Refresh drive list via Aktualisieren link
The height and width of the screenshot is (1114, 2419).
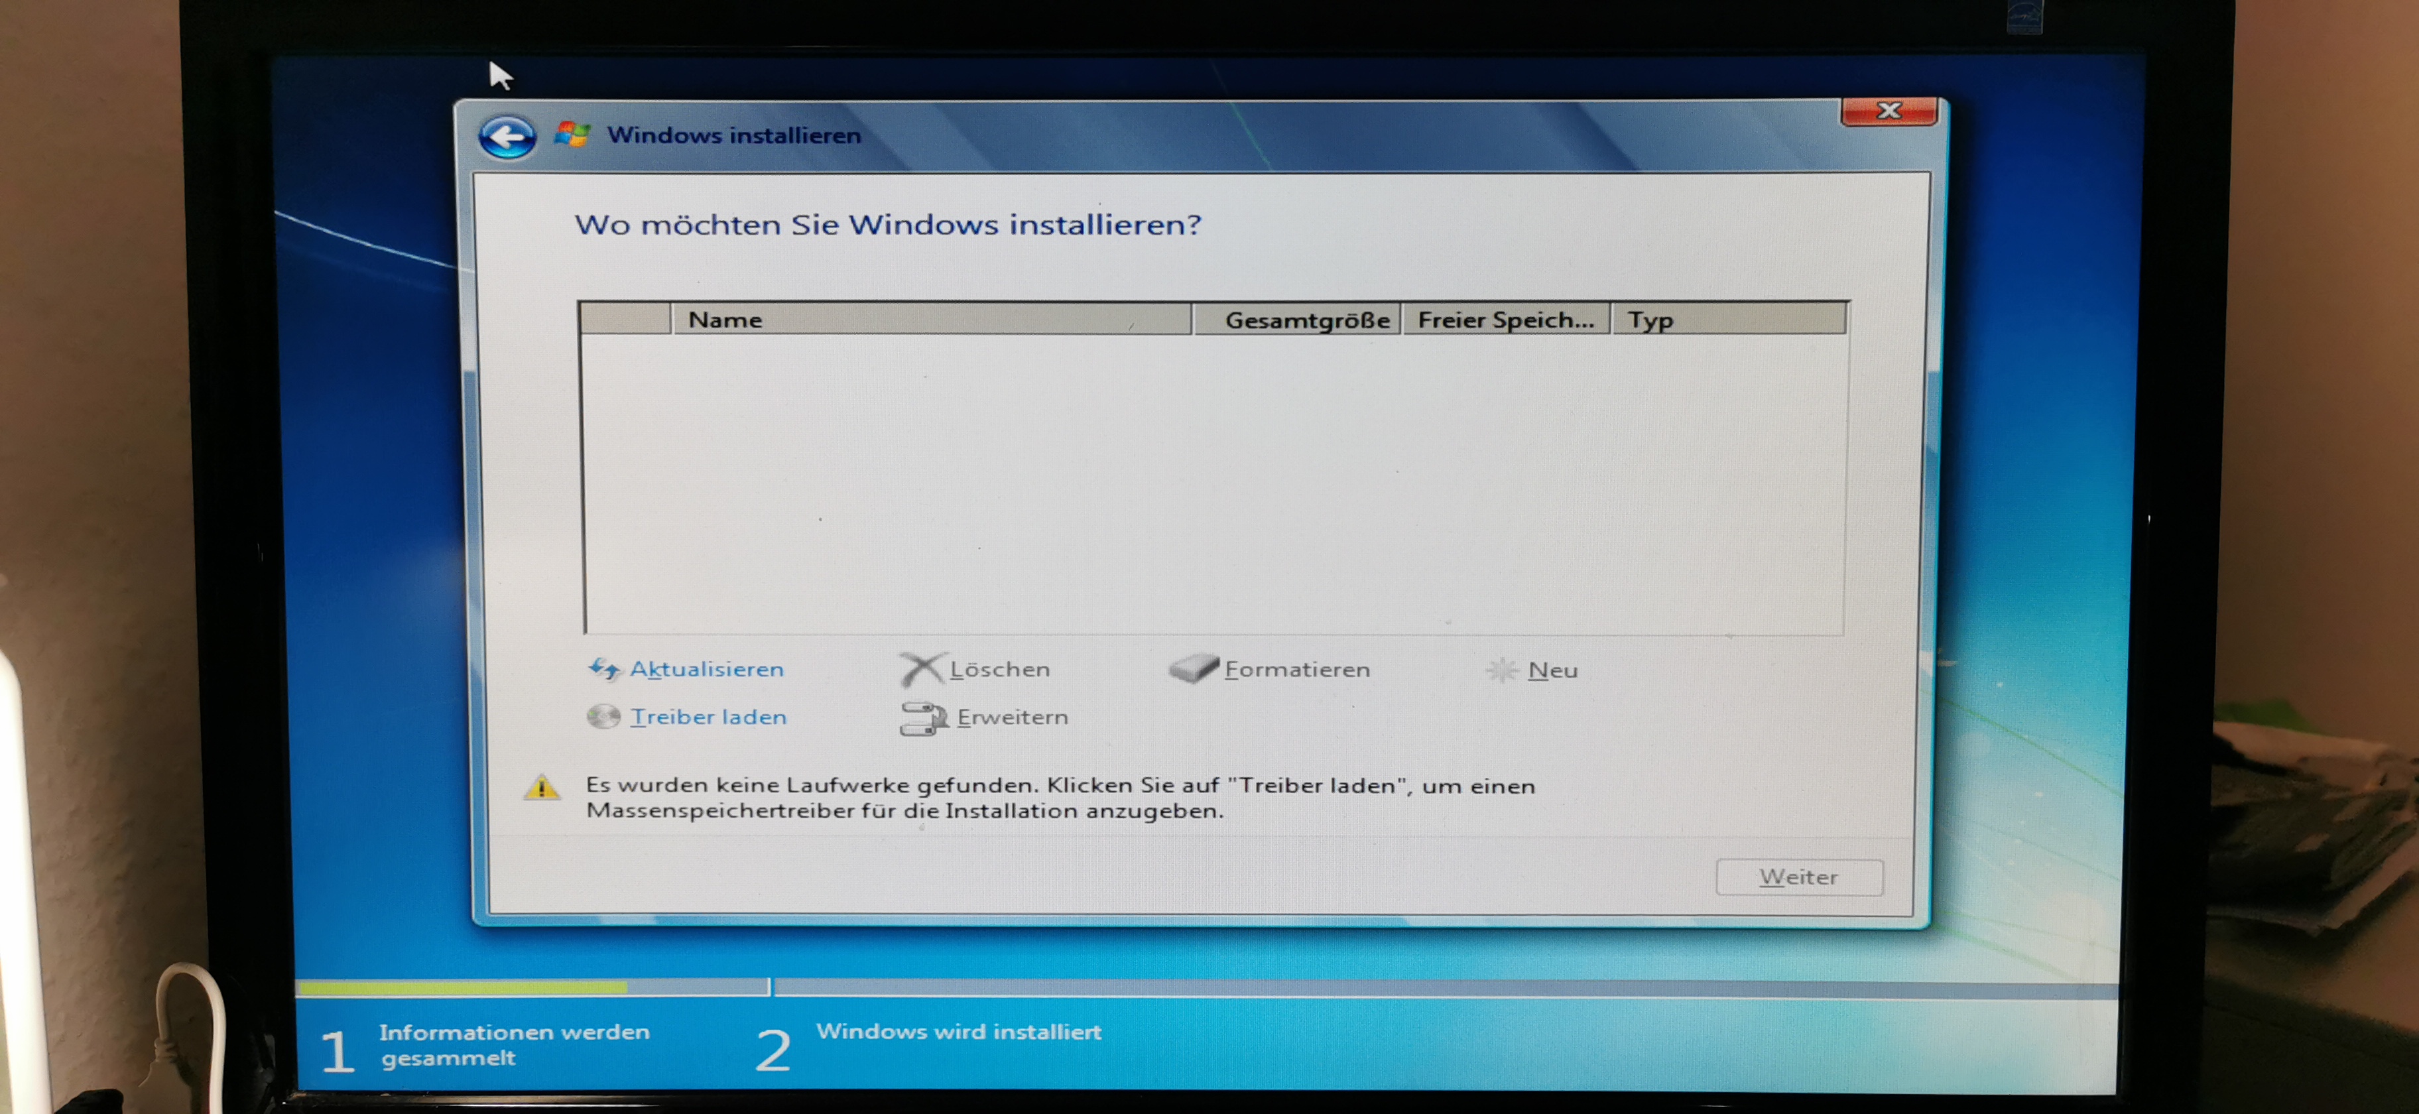coord(706,669)
